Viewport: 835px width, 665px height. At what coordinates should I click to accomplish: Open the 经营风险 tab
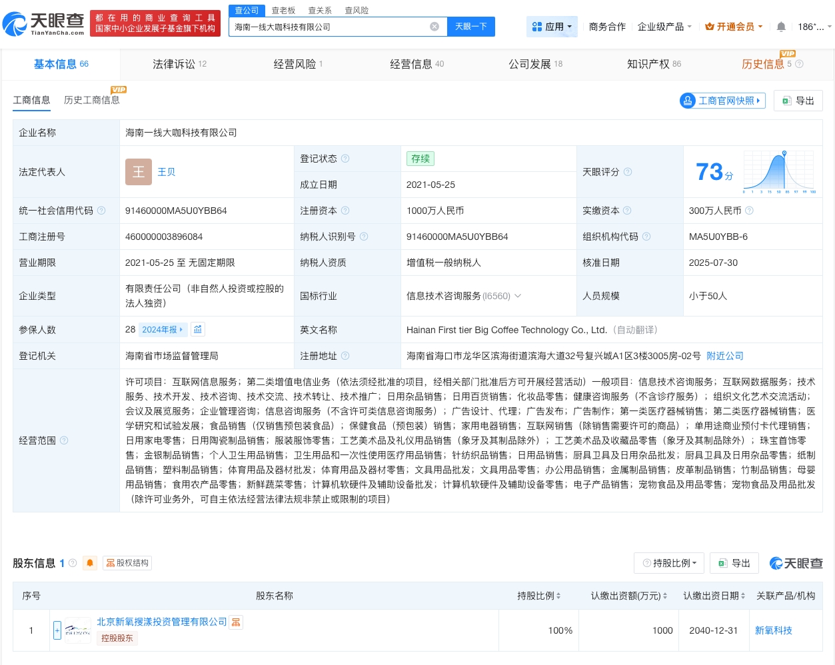point(298,64)
